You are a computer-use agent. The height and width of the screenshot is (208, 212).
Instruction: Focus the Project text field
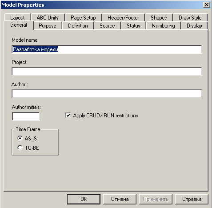107,72
